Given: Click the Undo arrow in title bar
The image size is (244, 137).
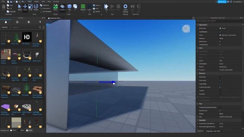Looking at the screenshot, I should pos(23,2).
